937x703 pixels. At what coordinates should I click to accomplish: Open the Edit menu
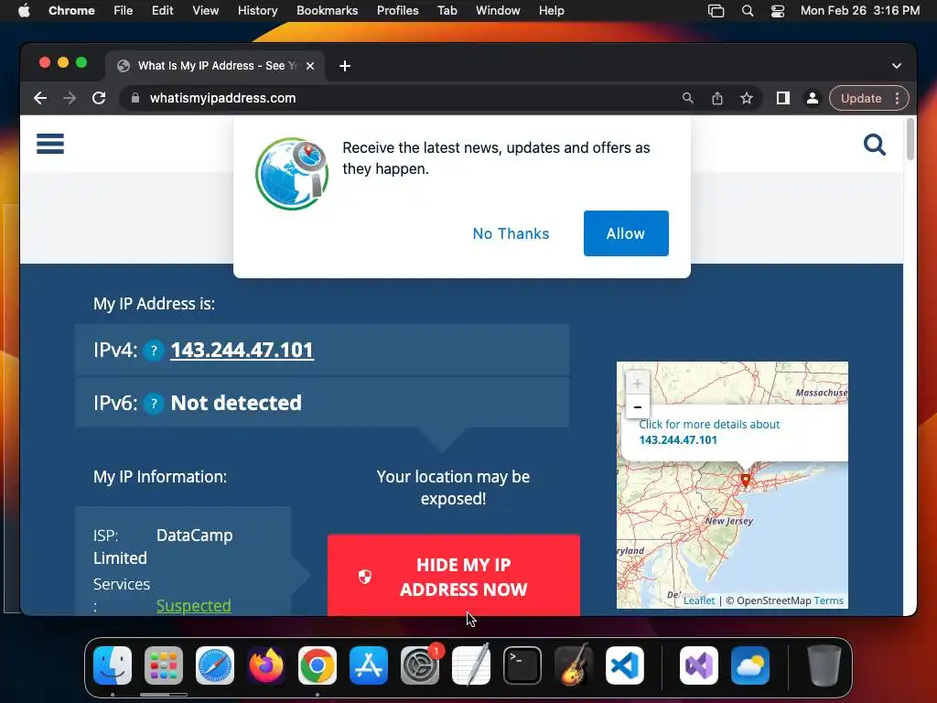point(163,10)
